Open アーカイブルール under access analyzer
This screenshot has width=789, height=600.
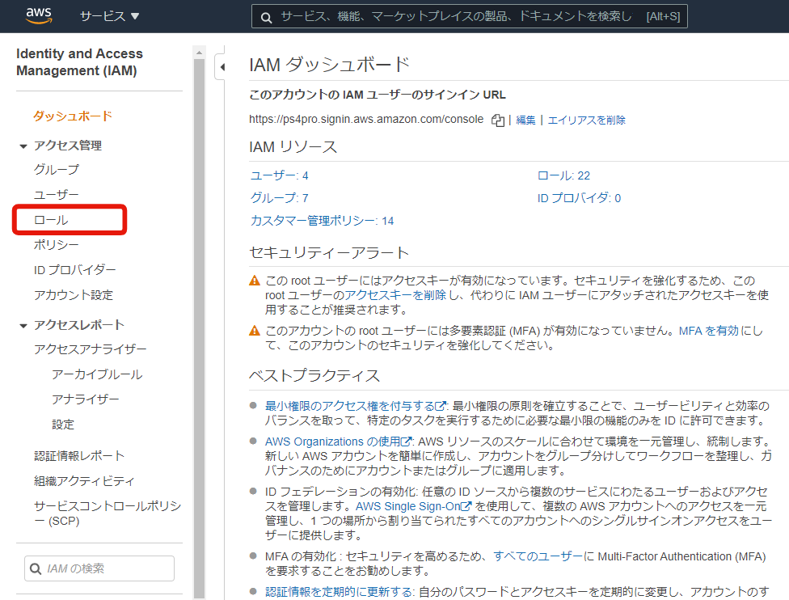97,374
